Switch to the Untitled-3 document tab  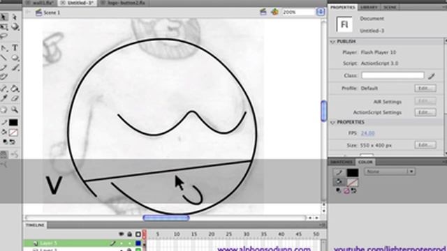click(x=78, y=3)
